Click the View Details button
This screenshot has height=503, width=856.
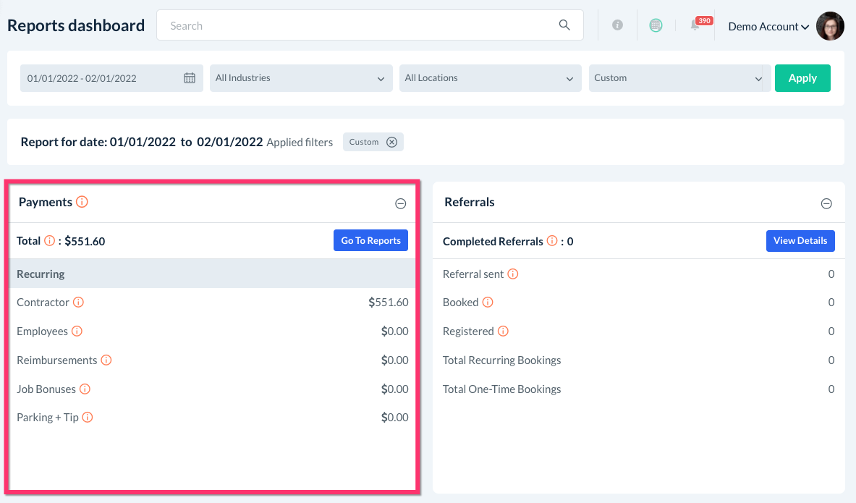point(800,241)
